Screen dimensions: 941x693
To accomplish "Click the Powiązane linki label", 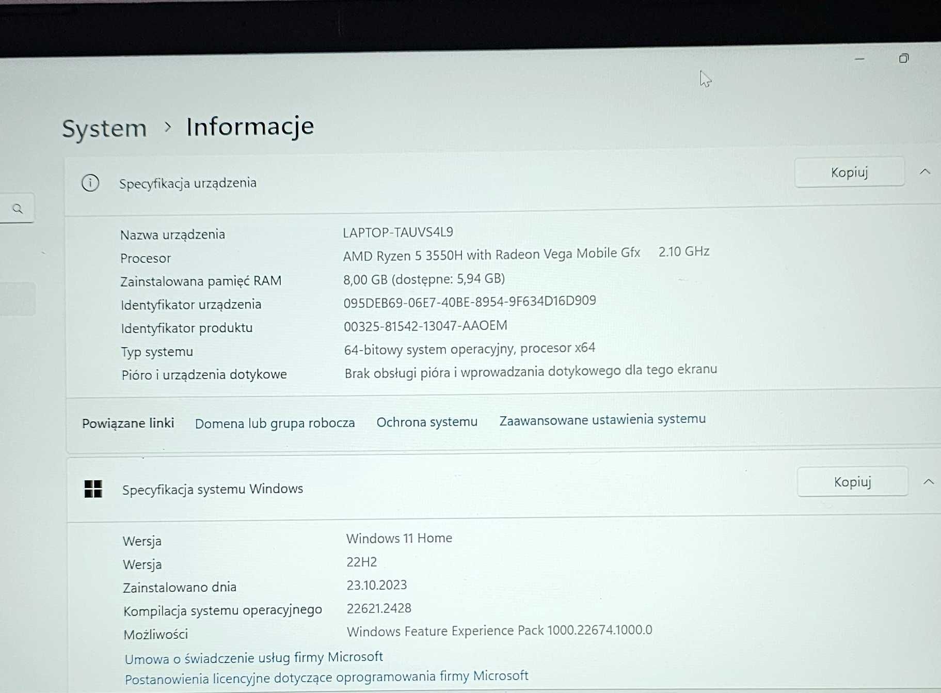I will tap(128, 423).
